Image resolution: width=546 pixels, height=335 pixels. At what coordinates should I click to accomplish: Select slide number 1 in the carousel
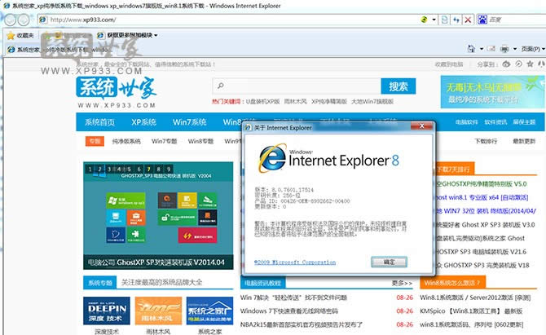[x=90, y=169]
